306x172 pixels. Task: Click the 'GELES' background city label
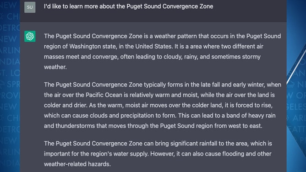tap(296, 107)
